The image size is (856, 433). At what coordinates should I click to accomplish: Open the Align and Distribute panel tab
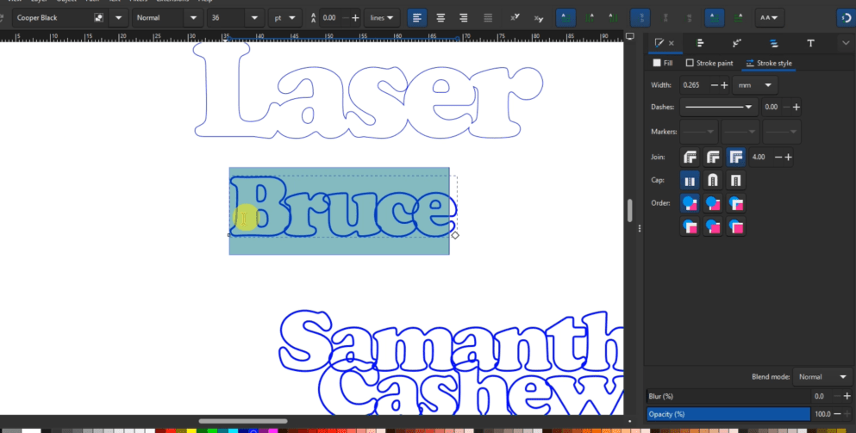[x=700, y=43]
